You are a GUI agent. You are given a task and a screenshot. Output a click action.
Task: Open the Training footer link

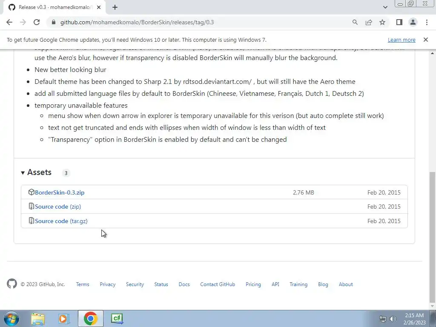[x=298, y=284]
